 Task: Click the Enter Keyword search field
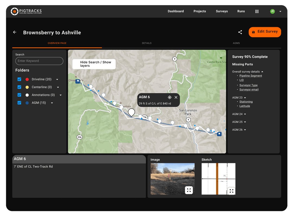[39, 61]
